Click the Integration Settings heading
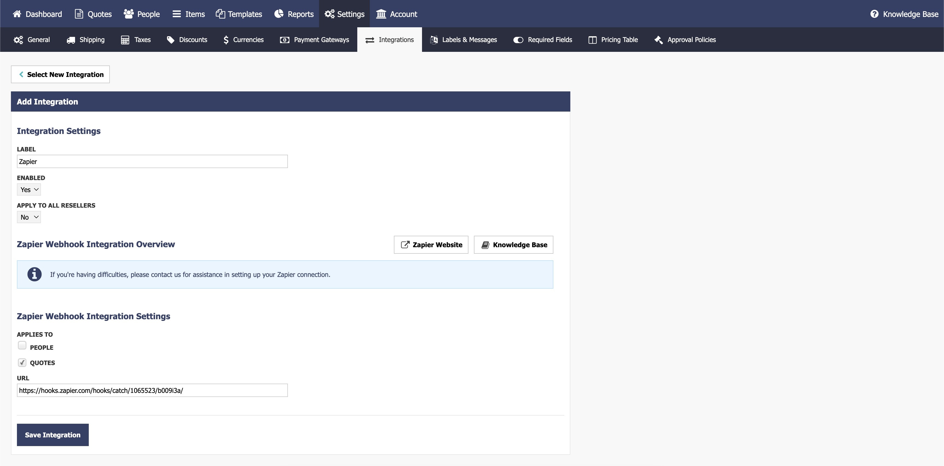 [59, 131]
